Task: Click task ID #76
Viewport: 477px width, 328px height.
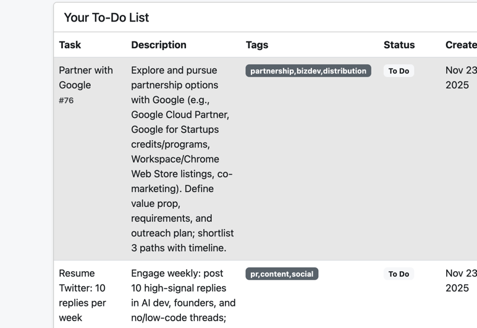Action: point(66,101)
